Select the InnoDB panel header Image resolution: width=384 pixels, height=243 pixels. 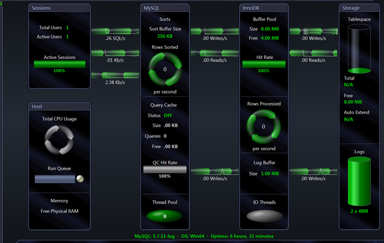click(x=264, y=8)
